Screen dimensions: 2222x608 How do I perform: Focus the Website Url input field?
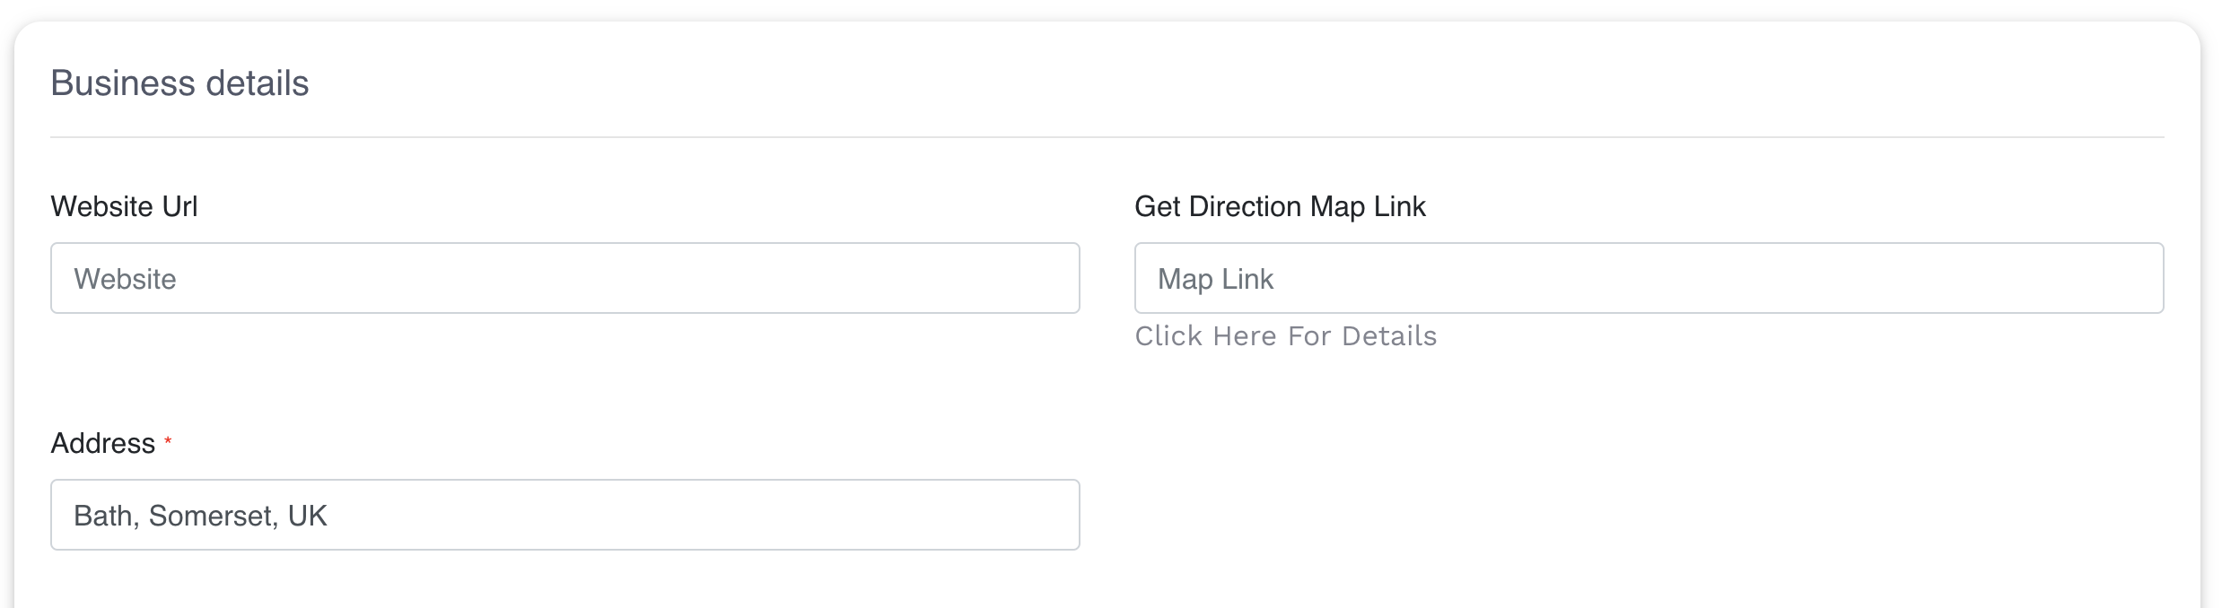coord(564,278)
